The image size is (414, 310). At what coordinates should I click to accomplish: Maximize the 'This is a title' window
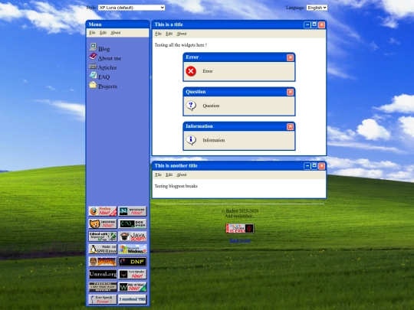pyautogui.click(x=314, y=24)
